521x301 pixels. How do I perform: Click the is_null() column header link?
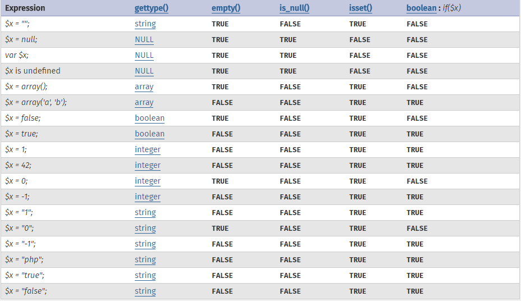click(x=295, y=8)
